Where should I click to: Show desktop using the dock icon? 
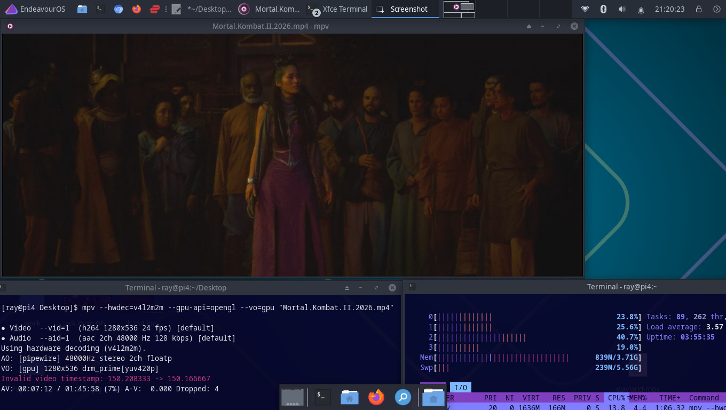[x=292, y=397]
